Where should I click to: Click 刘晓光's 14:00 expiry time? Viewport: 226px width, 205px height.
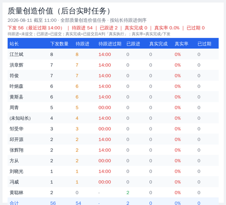[x=104, y=171]
